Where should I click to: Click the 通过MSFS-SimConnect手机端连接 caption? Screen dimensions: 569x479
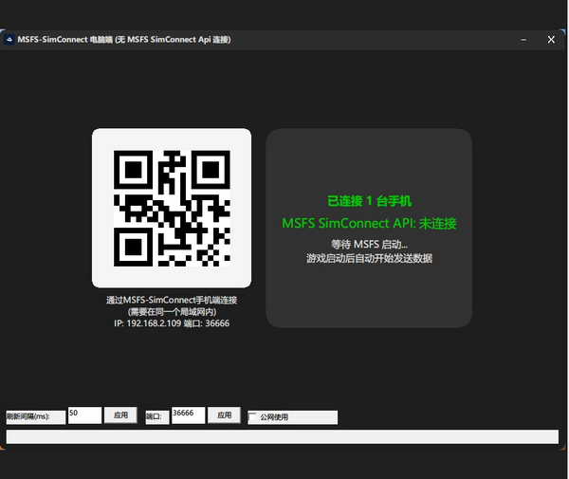[x=172, y=300]
